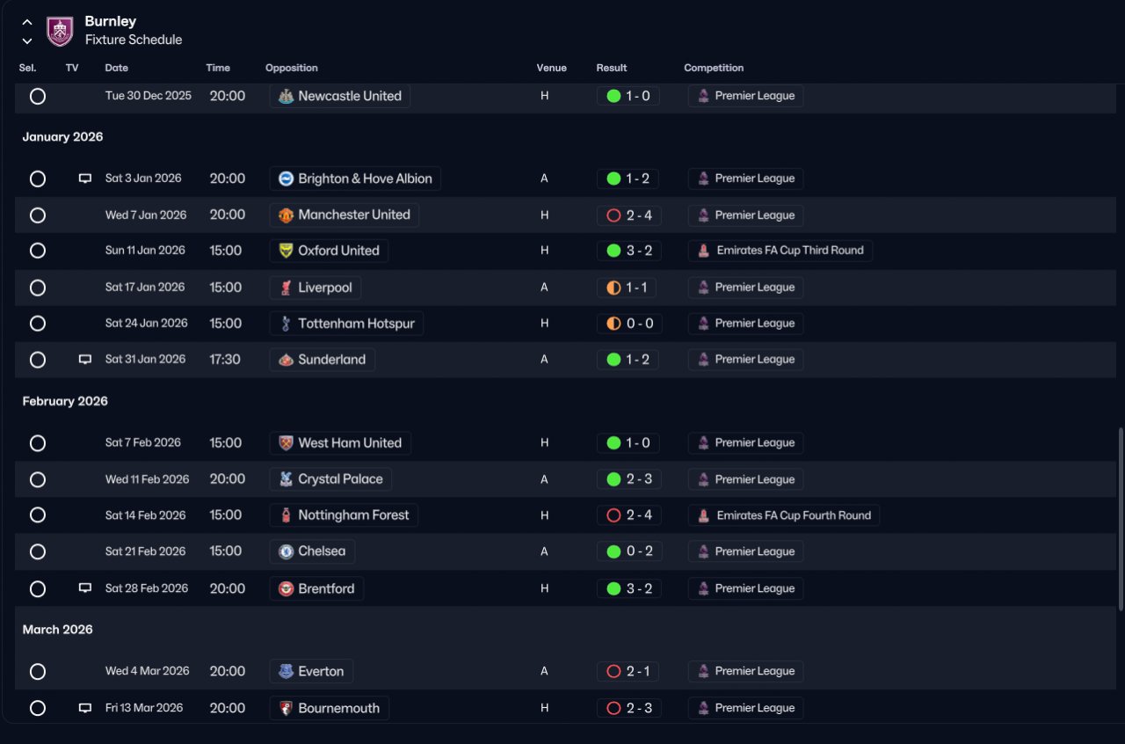
Task: Click the down chevron beside Burnley
Action: pos(27,40)
